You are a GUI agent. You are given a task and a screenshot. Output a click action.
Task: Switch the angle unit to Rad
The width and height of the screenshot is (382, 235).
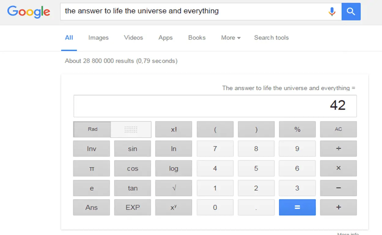(x=92, y=129)
